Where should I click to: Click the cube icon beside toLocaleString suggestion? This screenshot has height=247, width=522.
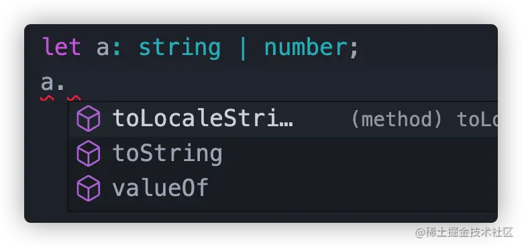coord(88,119)
